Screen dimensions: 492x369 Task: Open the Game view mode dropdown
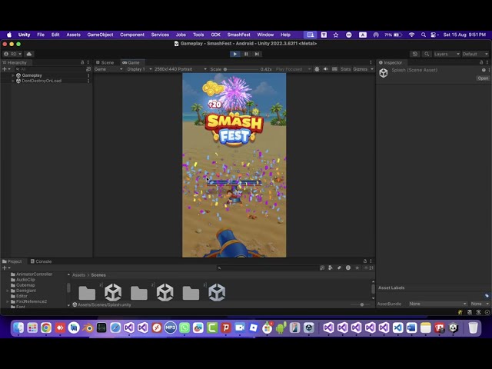[108, 69]
